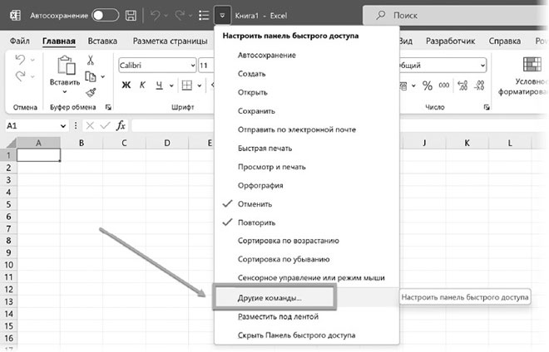Click the Save icon in title bar
This screenshot has height=352, width=549.
click(131, 16)
